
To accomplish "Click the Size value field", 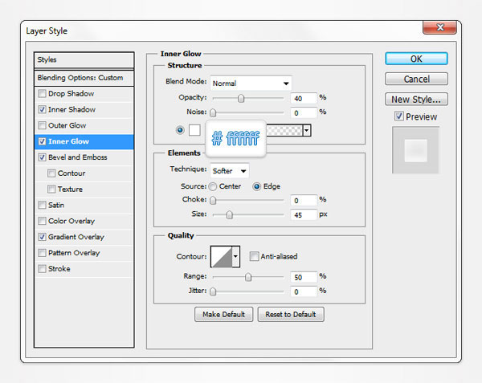I will [304, 215].
